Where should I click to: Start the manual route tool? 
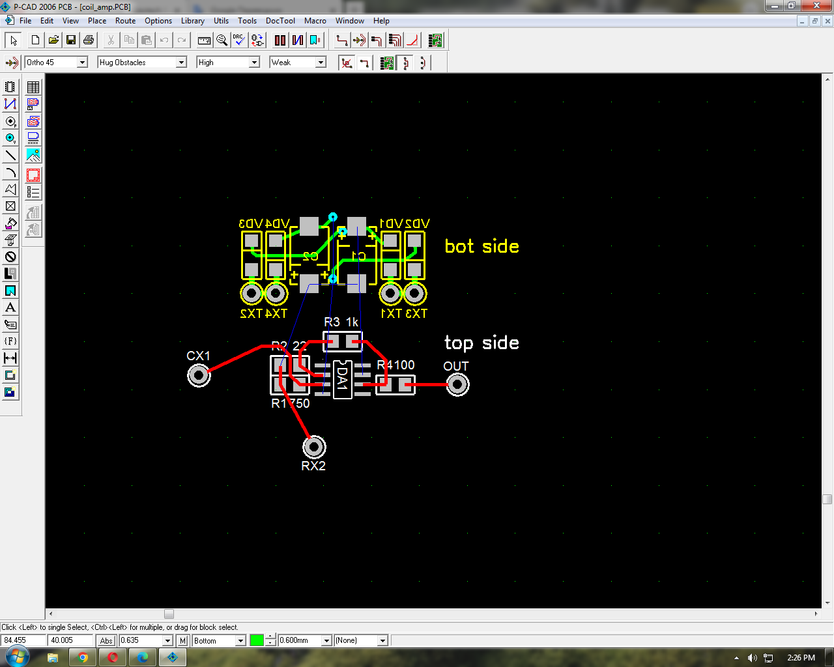[342, 40]
